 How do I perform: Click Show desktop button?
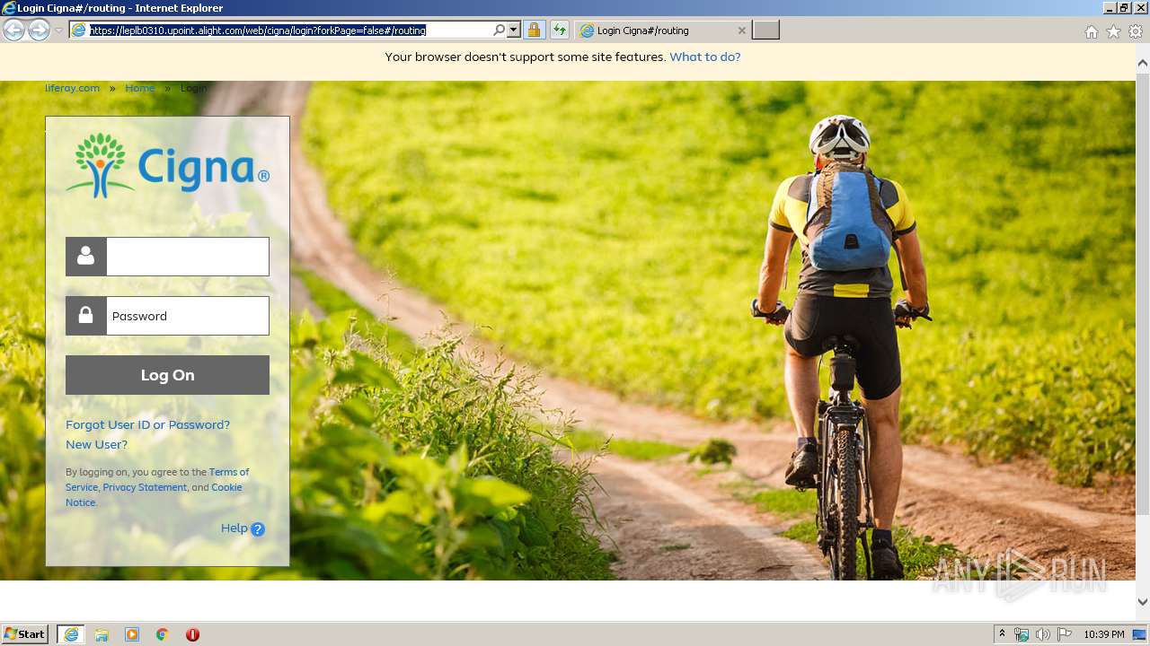[1140, 634]
